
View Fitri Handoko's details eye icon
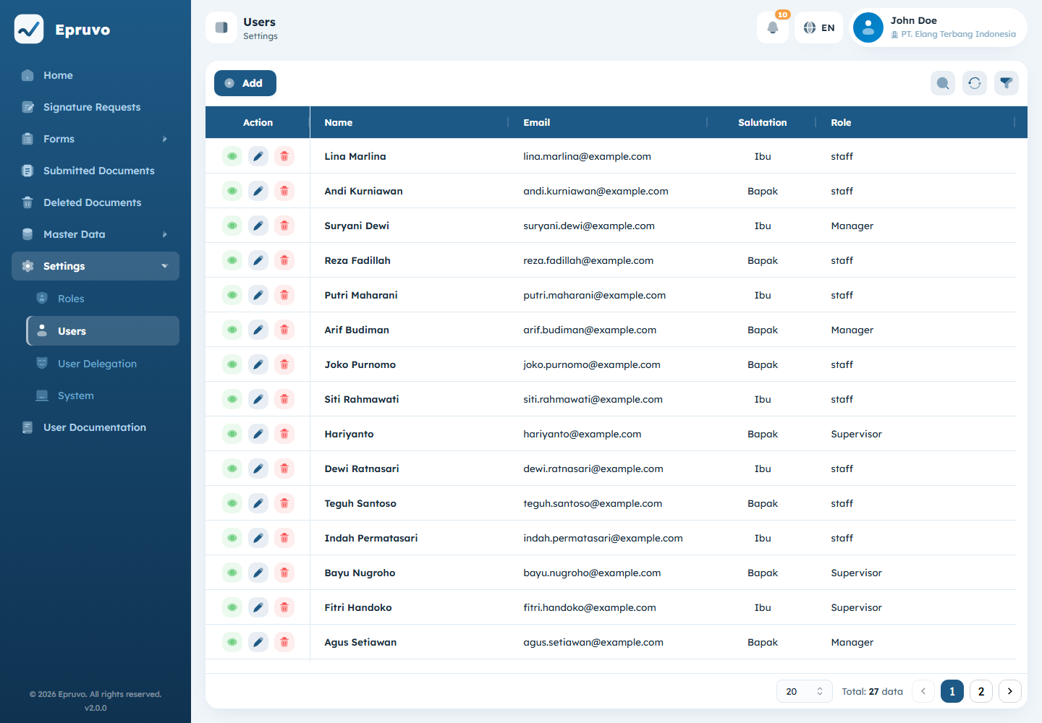[x=232, y=607]
